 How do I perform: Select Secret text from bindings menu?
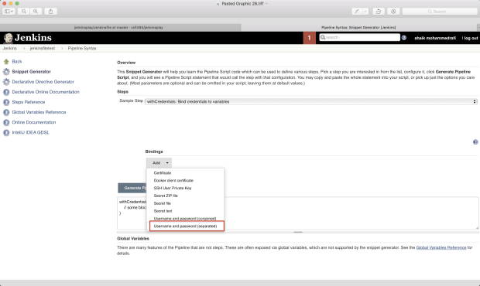coord(163,211)
